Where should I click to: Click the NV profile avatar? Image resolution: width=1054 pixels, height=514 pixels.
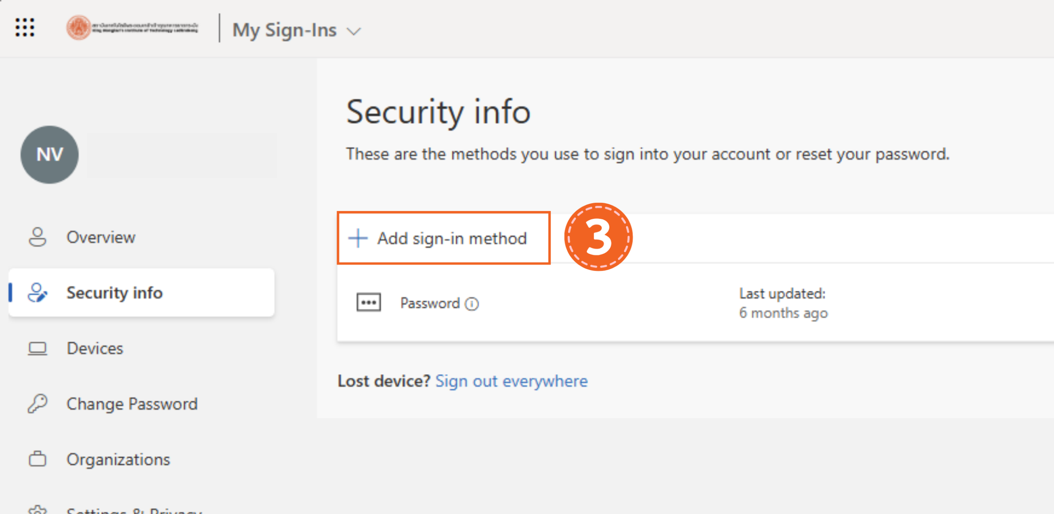click(49, 155)
